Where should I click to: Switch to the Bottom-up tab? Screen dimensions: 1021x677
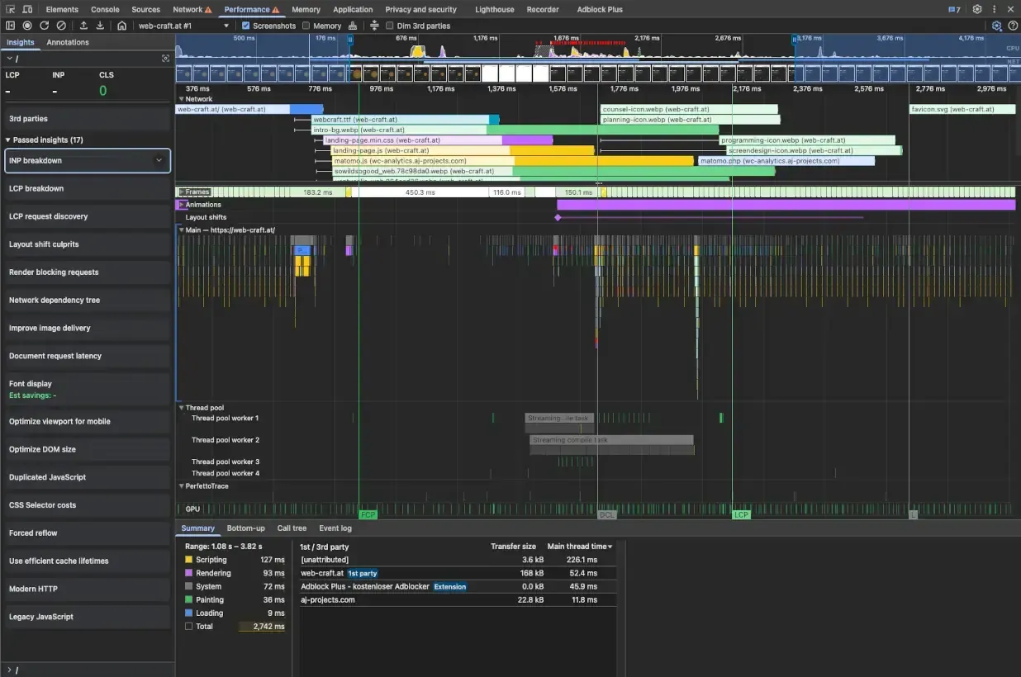pyautogui.click(x=245, y=528)
